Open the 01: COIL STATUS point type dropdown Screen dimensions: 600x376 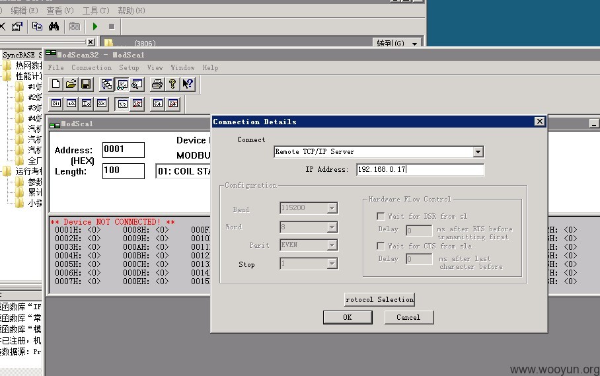click(x=184, y=171)
